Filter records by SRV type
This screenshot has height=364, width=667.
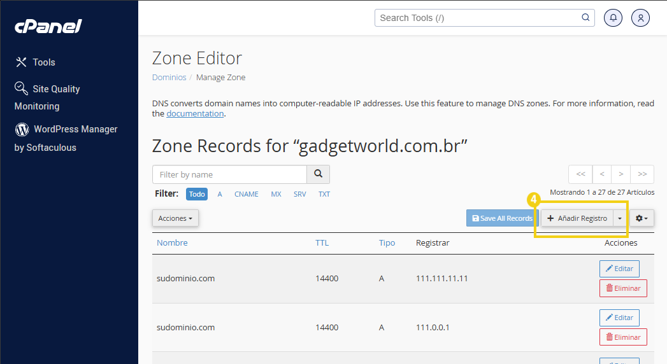tap(299, 194)
